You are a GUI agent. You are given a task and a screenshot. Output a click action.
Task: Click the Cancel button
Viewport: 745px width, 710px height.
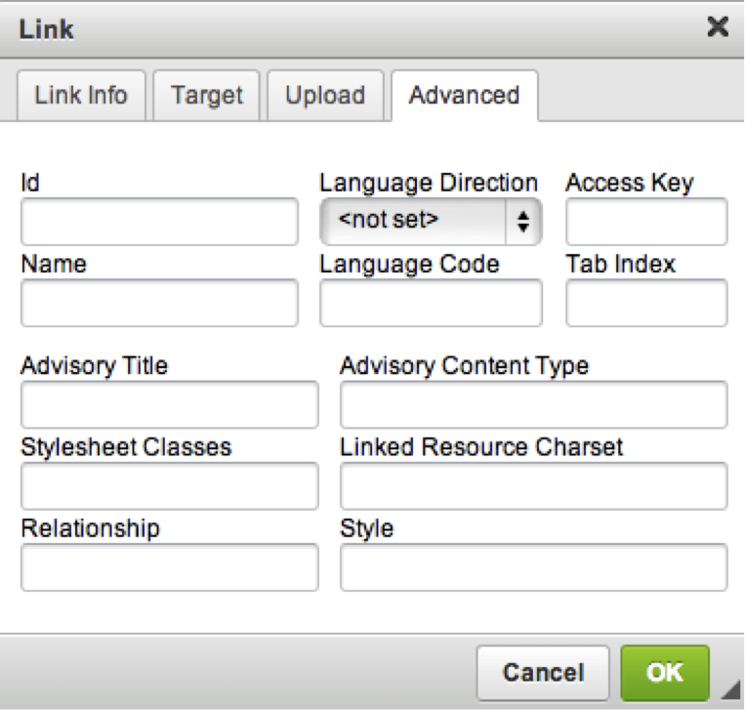pyautogui.click(x=543, y=673)
